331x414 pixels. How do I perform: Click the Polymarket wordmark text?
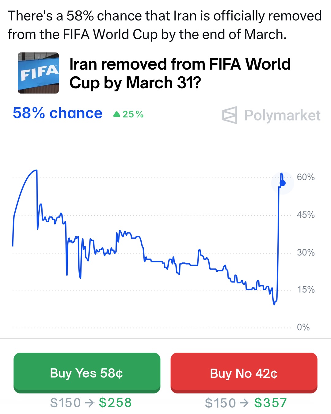point(282,116)
